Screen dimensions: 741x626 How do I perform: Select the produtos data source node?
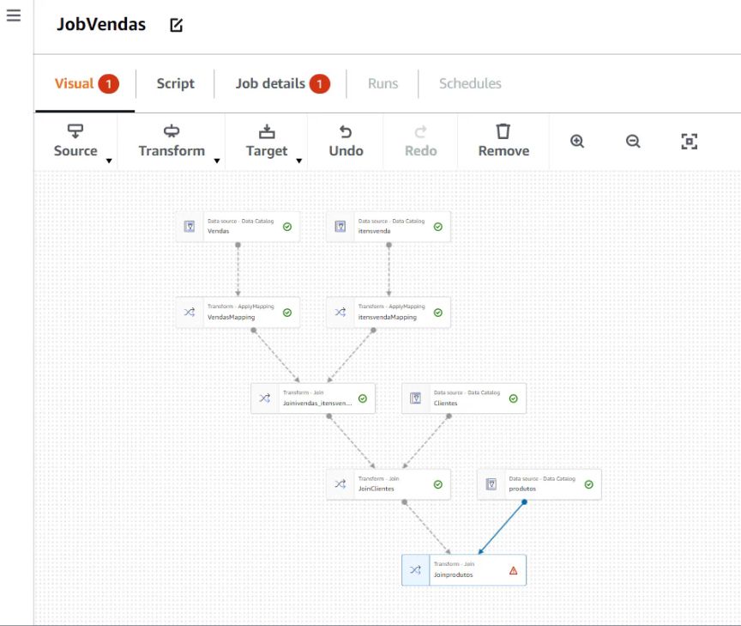(539, 484)
